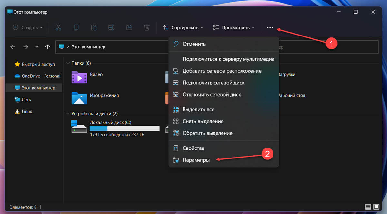Click the address bar Этот компьютер path

click(x=88, y=47)
